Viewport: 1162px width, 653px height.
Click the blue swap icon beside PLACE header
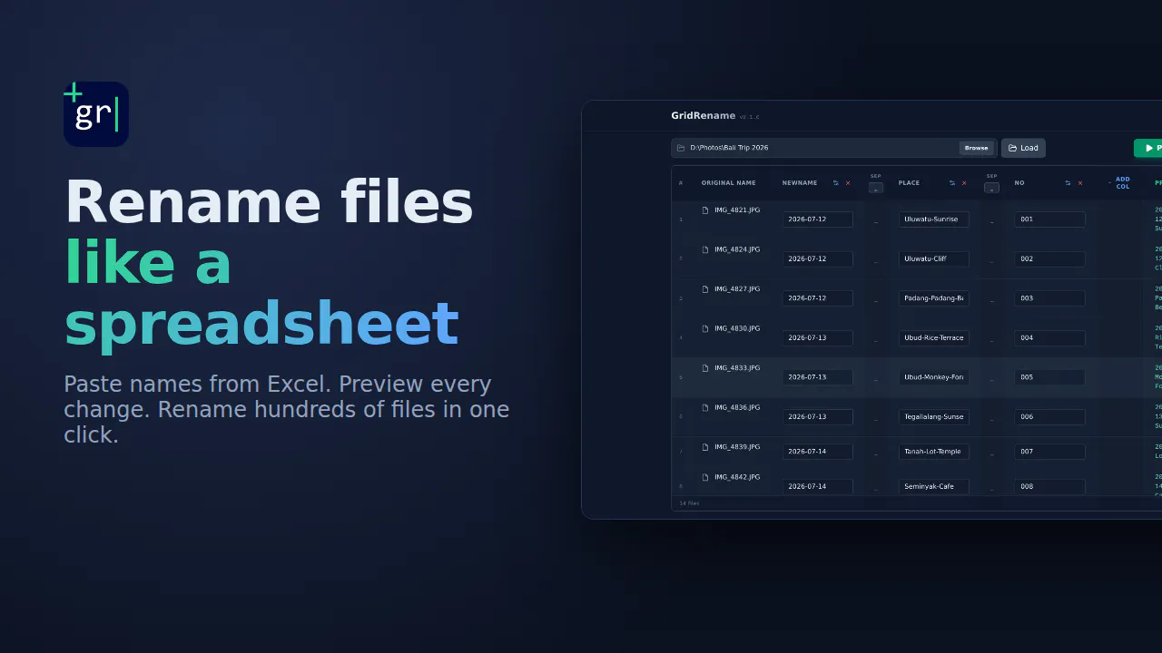tap(952, 183)
